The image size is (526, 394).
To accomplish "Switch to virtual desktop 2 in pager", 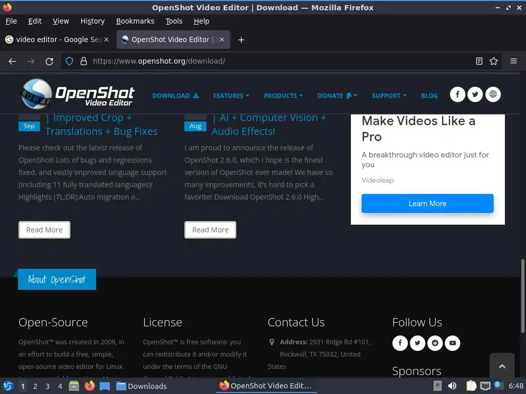I will pos(35,386).
